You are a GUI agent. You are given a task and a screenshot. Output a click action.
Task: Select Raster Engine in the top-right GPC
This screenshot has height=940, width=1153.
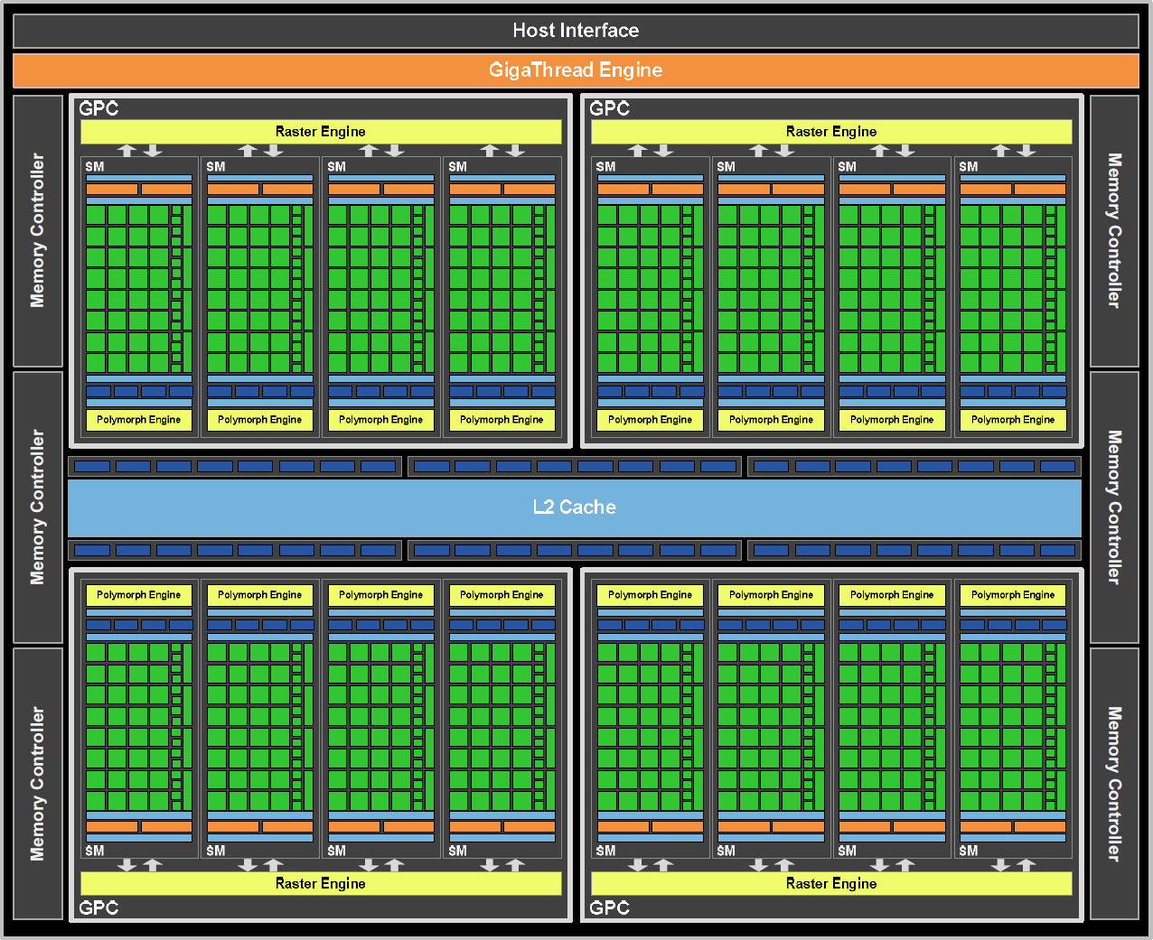tap(831, 132)
